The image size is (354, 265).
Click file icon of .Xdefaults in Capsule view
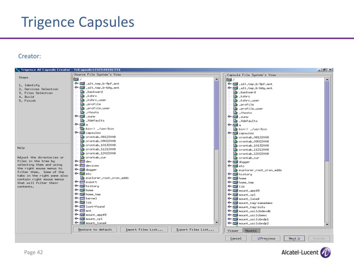pos(235,121)
